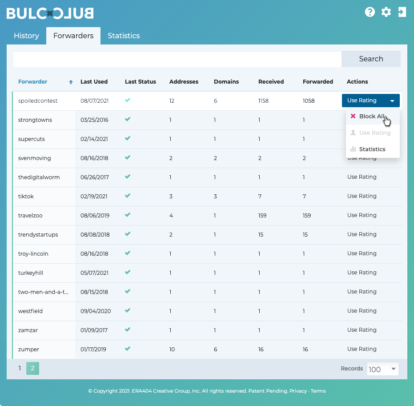Open the Statistics tab
Viewport: 414px width, 406px height.
(124, 36)
